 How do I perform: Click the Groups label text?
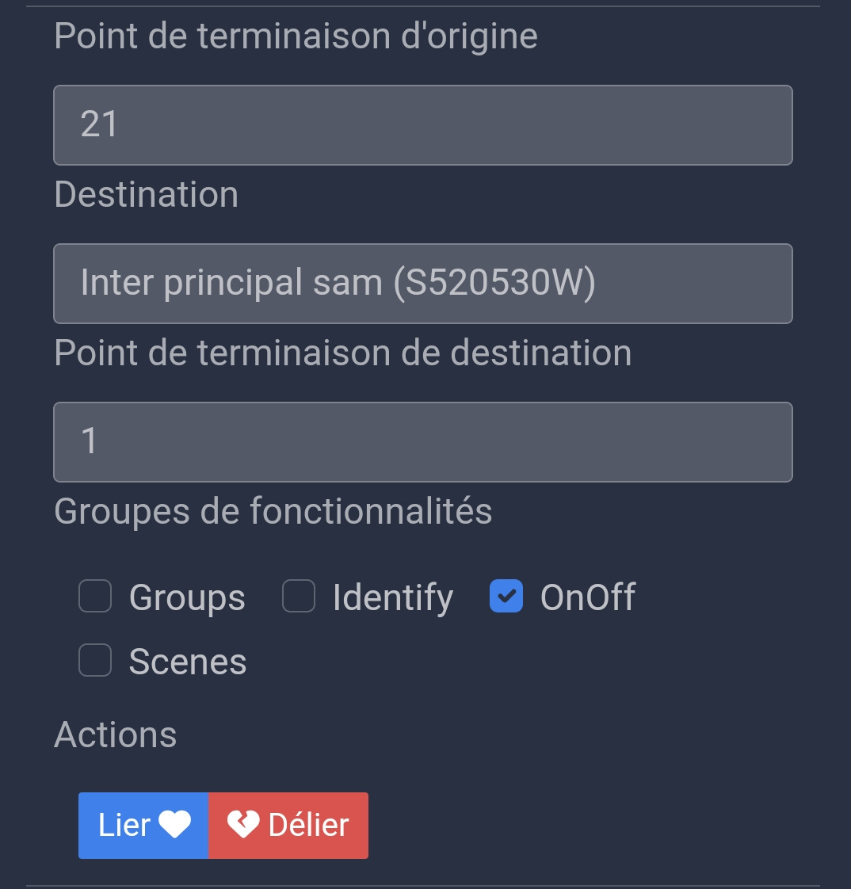pos(187,597)
